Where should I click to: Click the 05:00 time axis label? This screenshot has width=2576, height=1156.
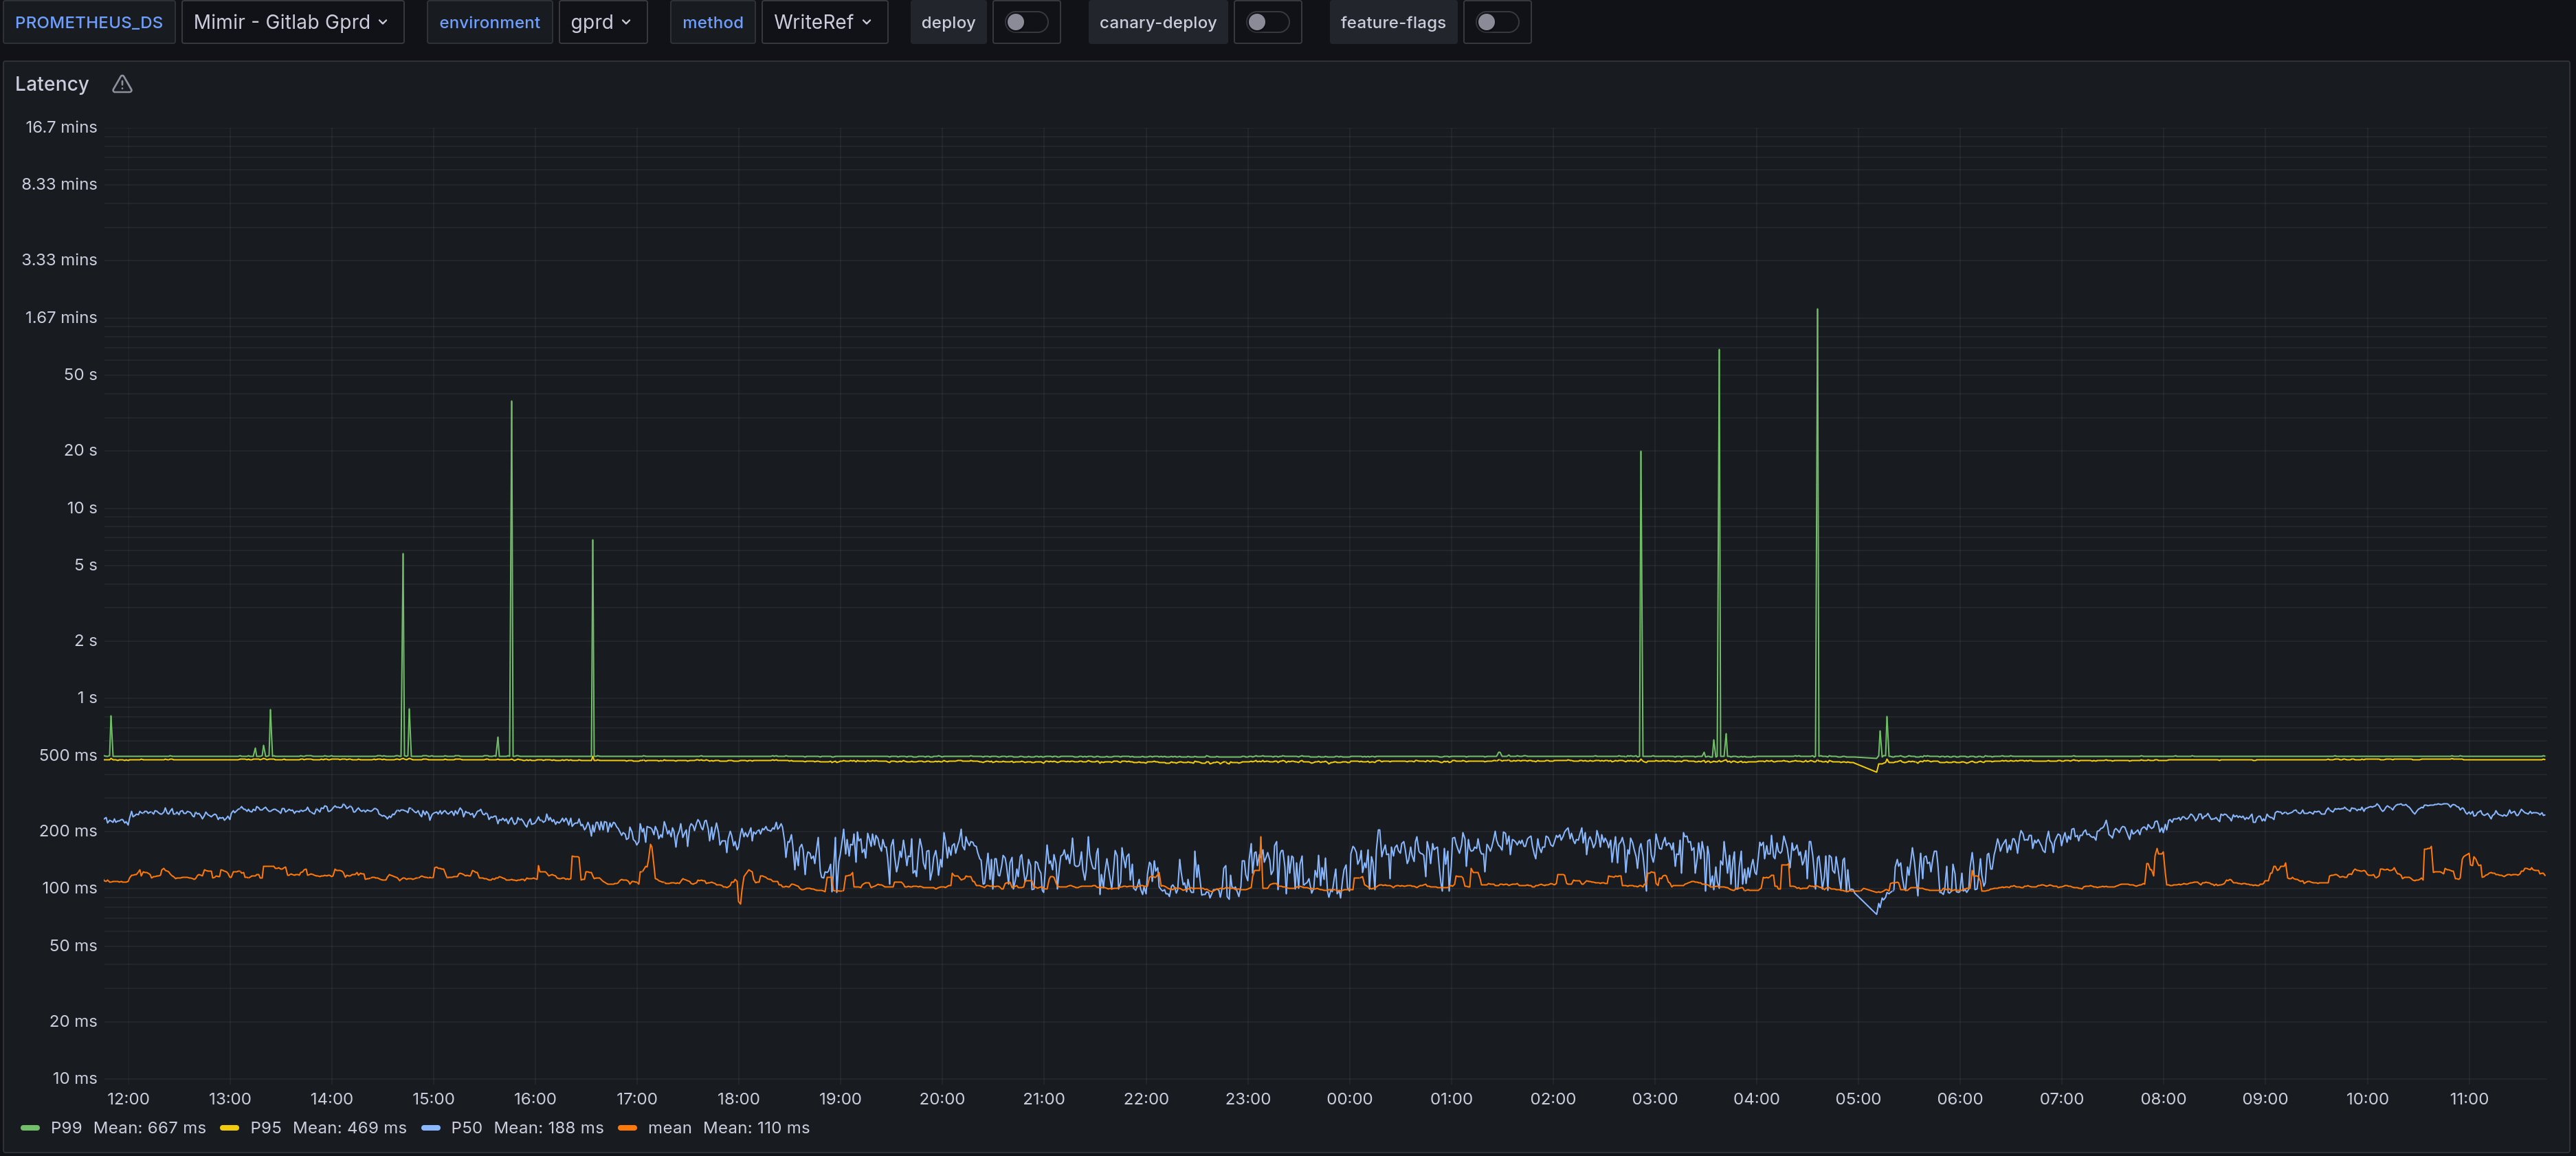coord(1858,1099)
